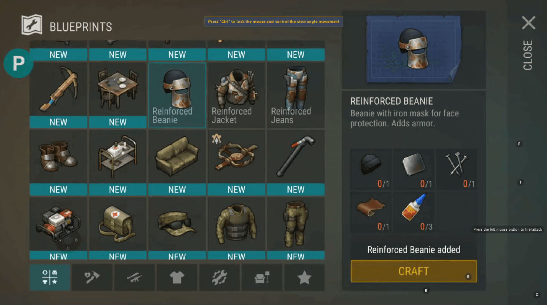This screenshot has height=305, width=547.
Task: Select the camo cap with sunglasses blueprint
Action: [177, 228]
